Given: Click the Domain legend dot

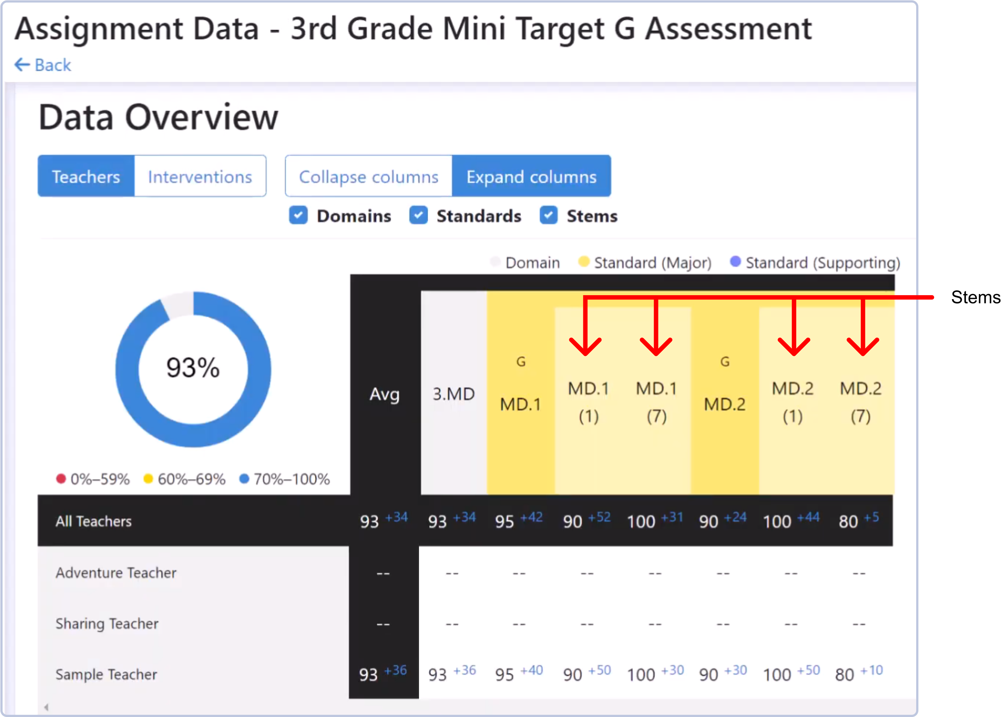Looking at the screenshot, I should [x=496, y=262].
